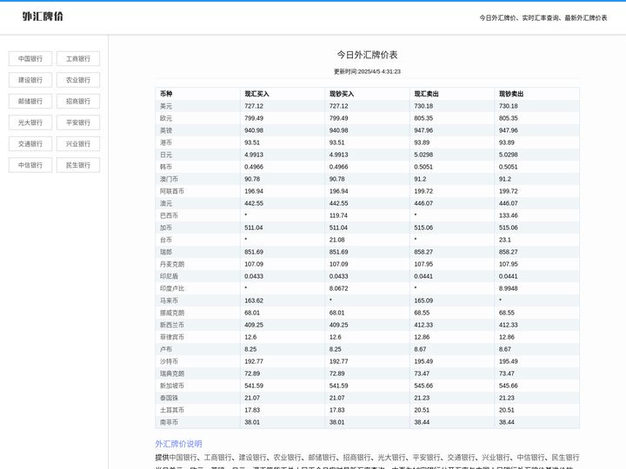Select the 土耳其币 currency row label
Image resolution: width=626 pixels, height=469 pixels.
point(172,410)
